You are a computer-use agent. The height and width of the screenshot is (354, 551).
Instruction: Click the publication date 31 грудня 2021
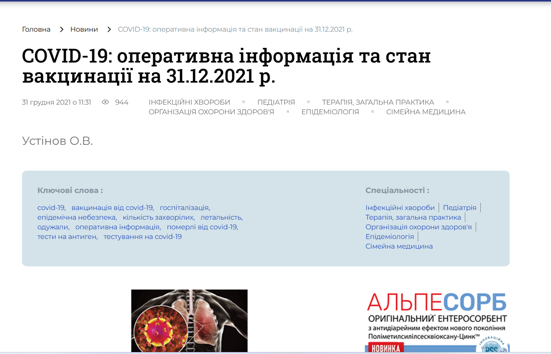coord(56,102)
